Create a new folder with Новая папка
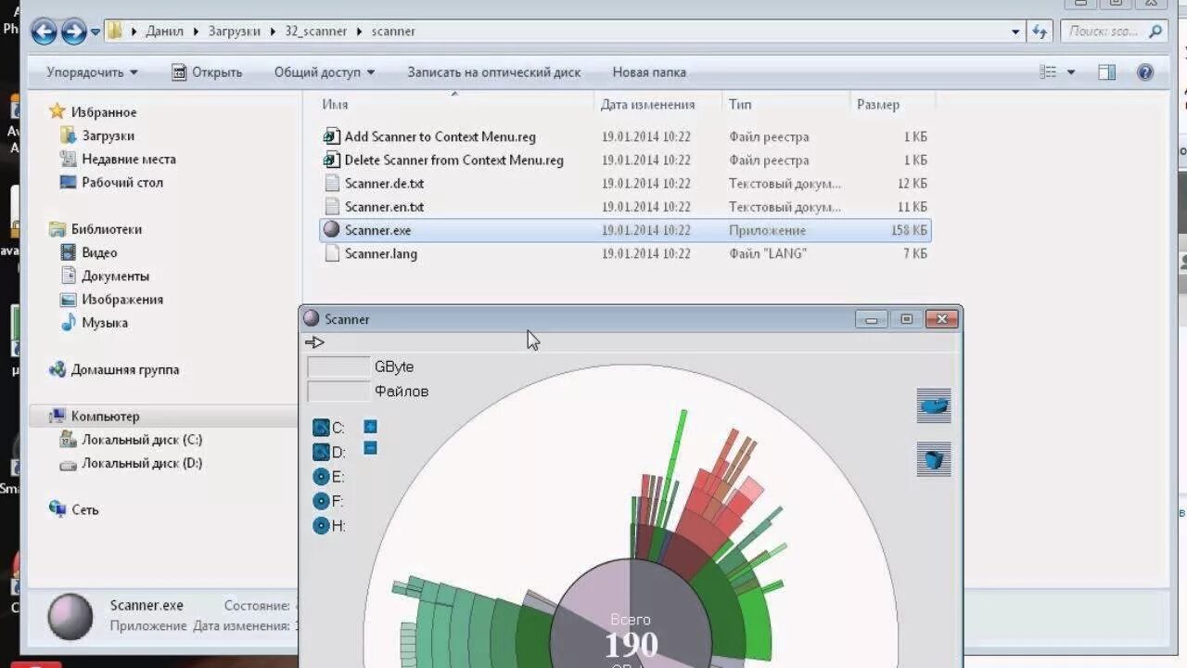Screen dimensions: 1187x668 click(x=649, y=72)
